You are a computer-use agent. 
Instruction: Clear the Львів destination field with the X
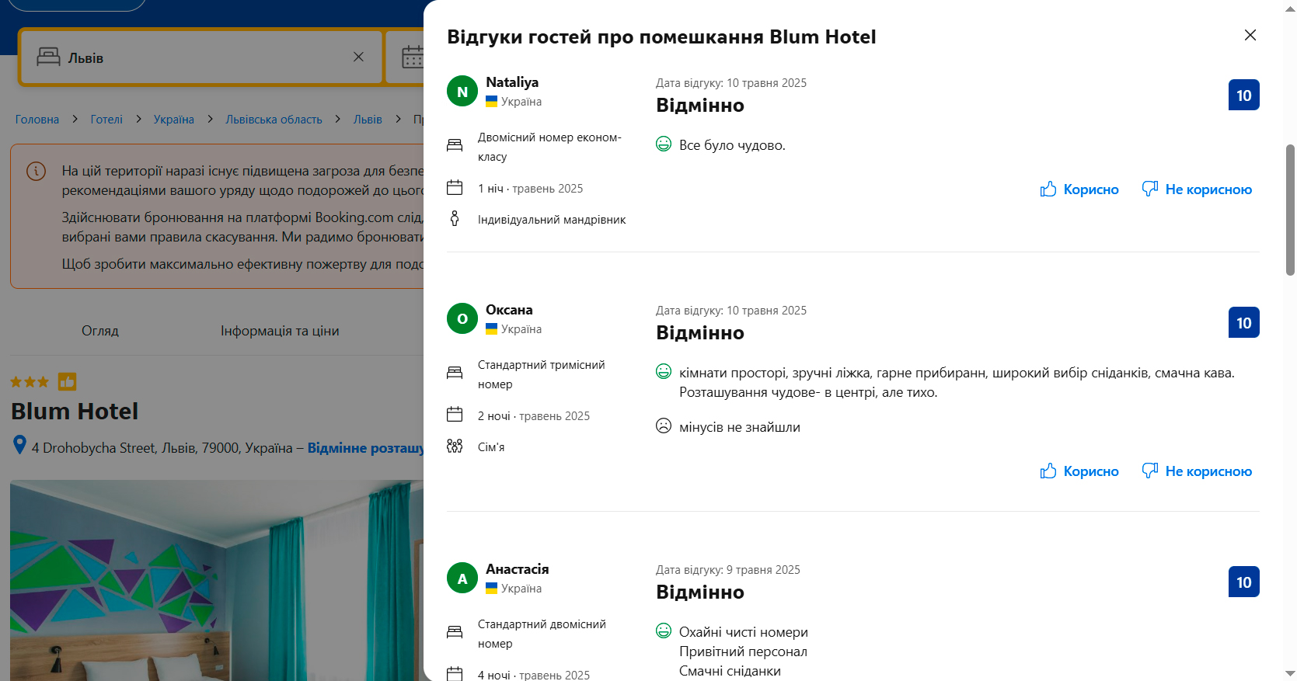[358, 57]
